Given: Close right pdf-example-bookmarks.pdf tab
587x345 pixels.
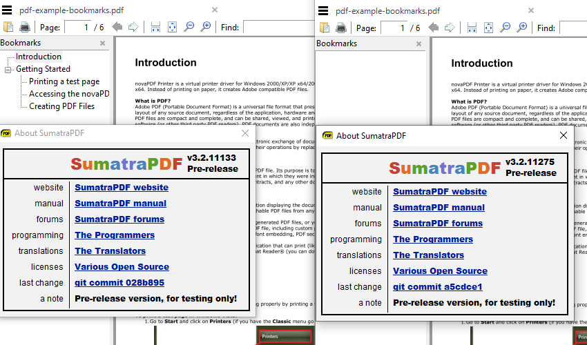Looking at the screenshot, I should [x=531, y=10].
